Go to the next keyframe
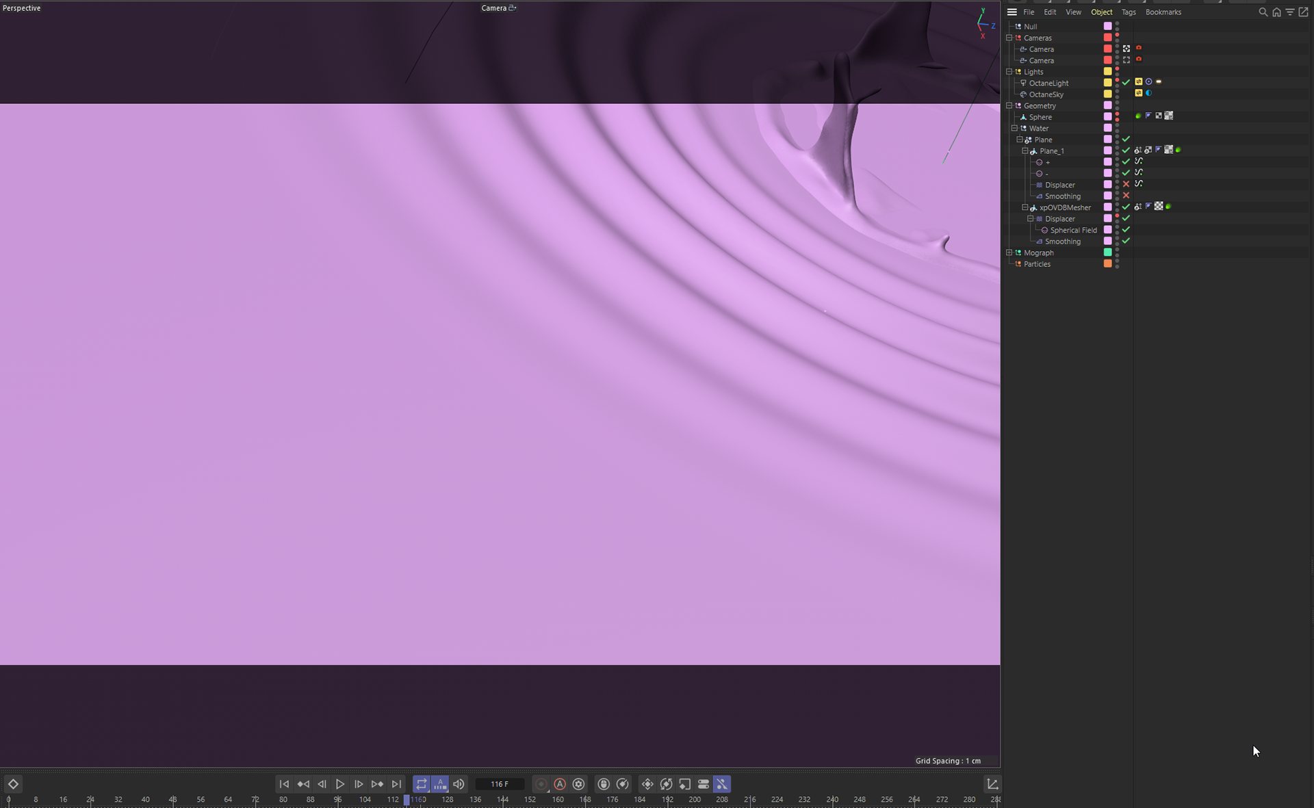 tap(377, 784)
